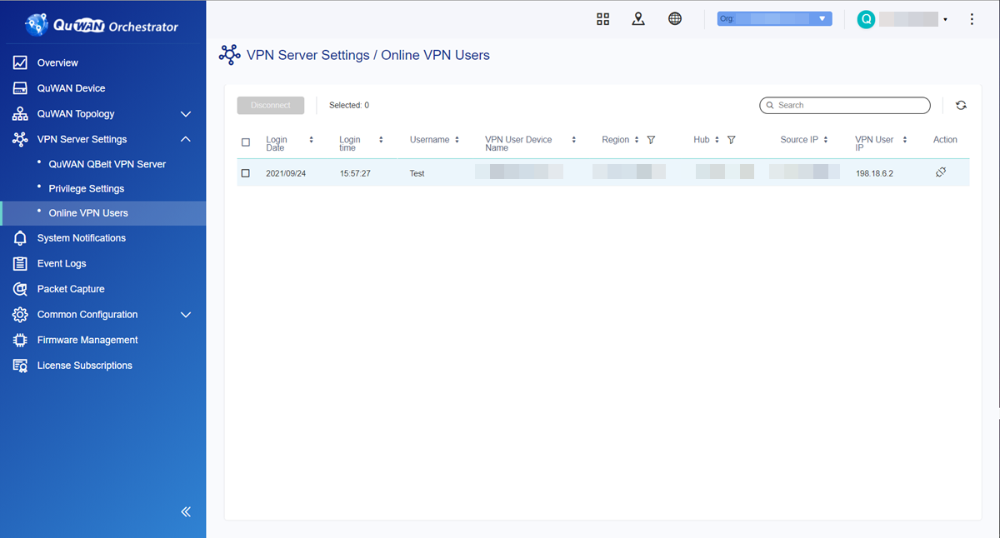1000x538 pixels.
Task: Select Online VPN Users submenu item
Action: 88,213
